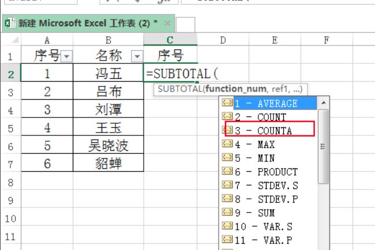Screen dimensions: 375x250
Task: Select column C header
Action: click(170, 40)
